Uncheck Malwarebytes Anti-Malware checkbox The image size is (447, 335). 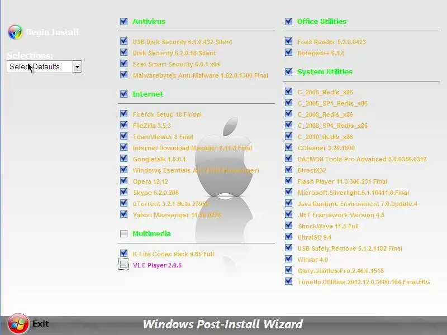coord(123,75)
